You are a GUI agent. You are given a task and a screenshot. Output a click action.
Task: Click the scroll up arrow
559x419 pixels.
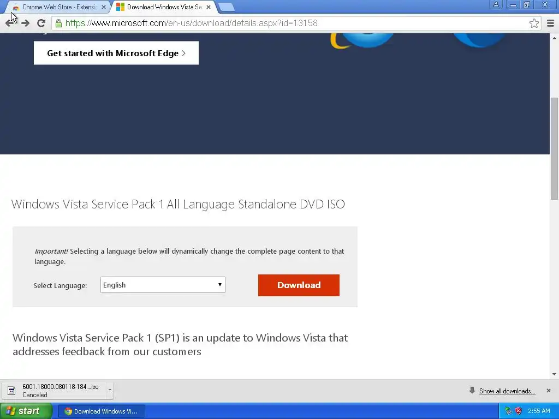point(554,38)
